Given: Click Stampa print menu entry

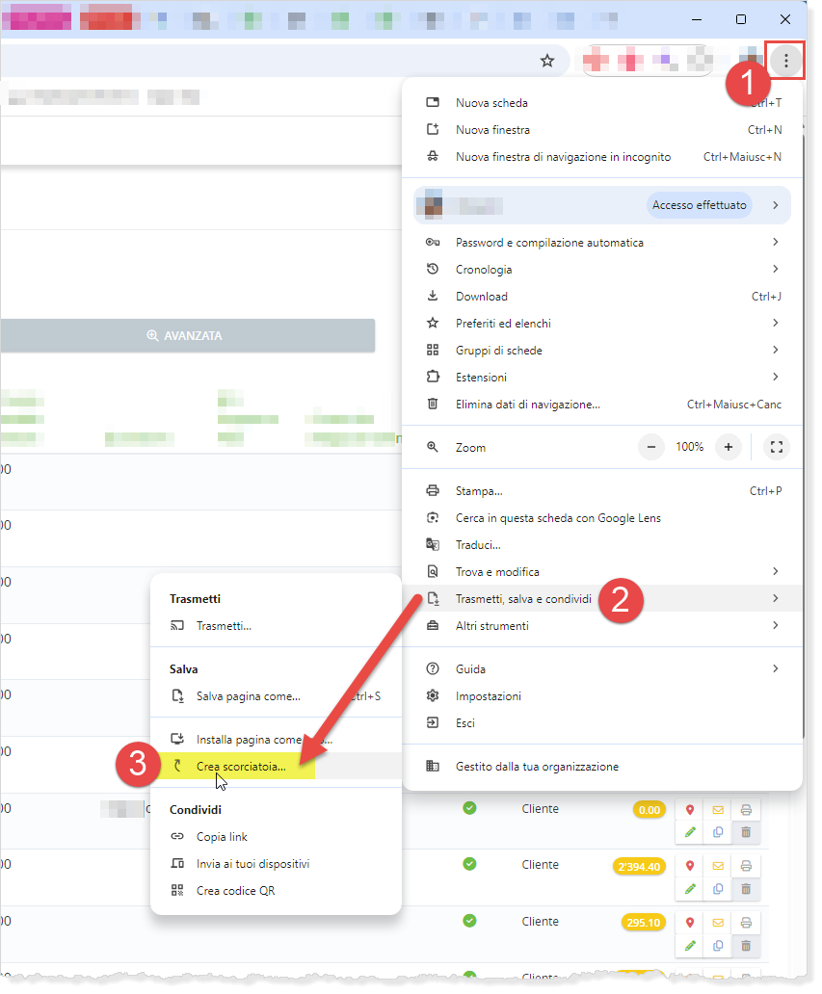Looking at the screenshot, I should [x=479, y=491].
